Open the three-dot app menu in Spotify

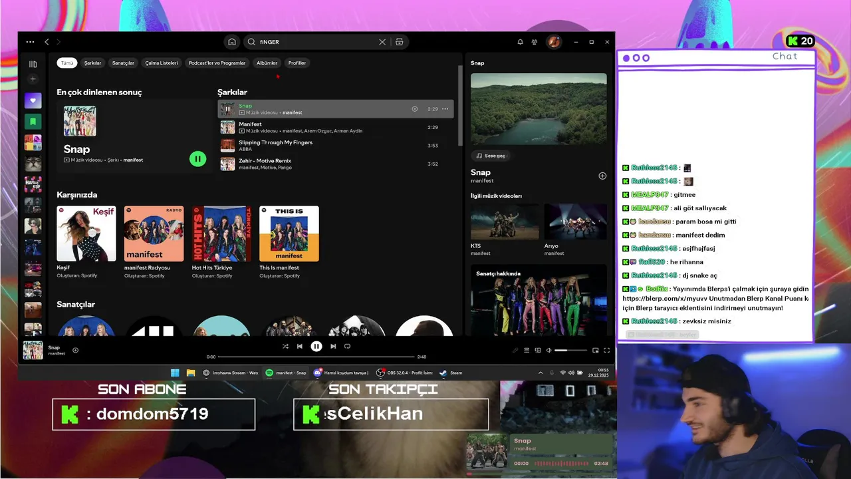tap(30, 42)
